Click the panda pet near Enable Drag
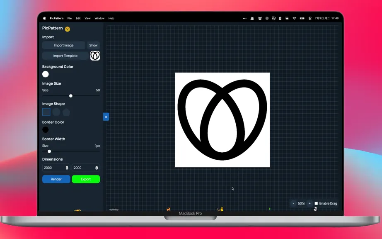382x239 pixels. (x=315, y=209)
